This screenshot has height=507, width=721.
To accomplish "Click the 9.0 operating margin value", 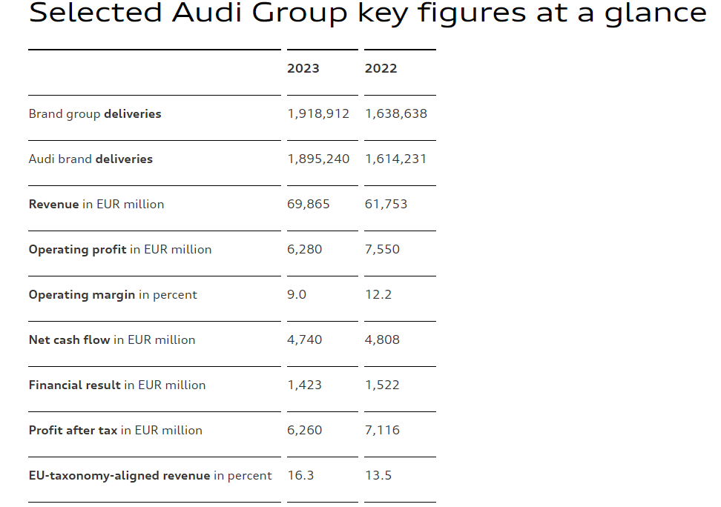I will tap(297, 294).
